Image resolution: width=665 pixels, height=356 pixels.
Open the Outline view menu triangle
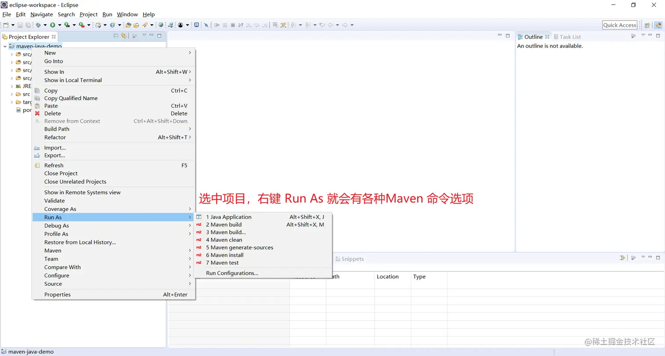(x=643, y=36)
